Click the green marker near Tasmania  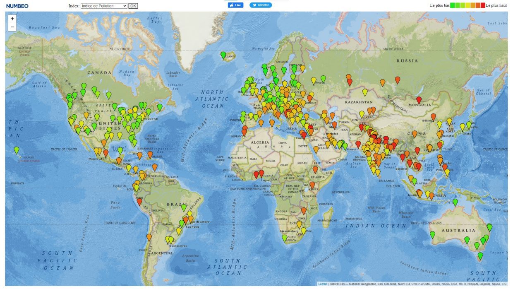click(x=480, y=256)
